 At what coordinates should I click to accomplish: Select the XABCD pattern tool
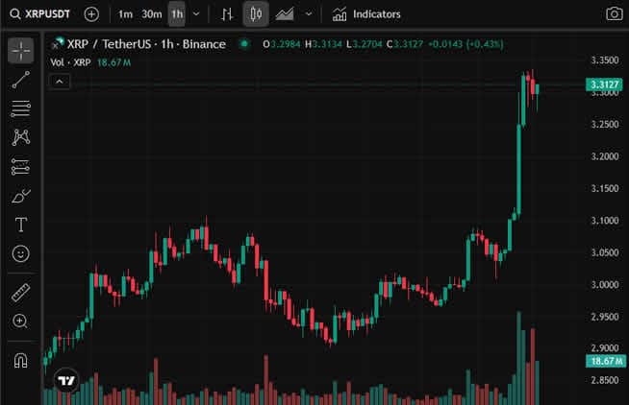pyautogui.click(x=21, y=137)
